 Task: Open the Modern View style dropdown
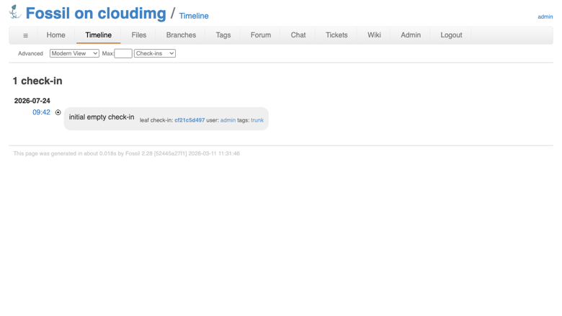point(74,53)
